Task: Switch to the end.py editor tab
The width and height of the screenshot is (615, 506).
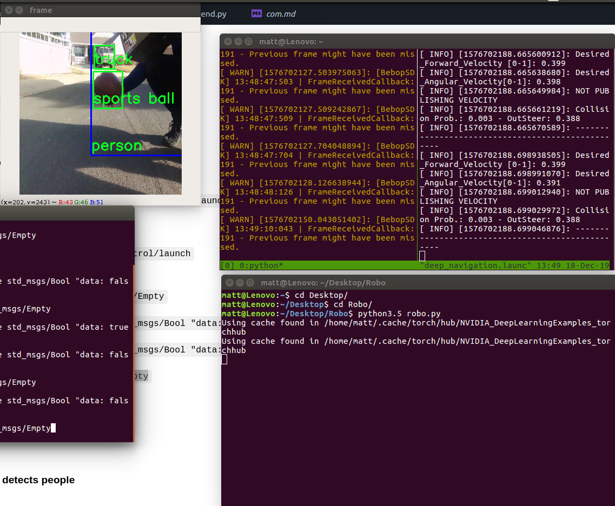Action: 214,14
